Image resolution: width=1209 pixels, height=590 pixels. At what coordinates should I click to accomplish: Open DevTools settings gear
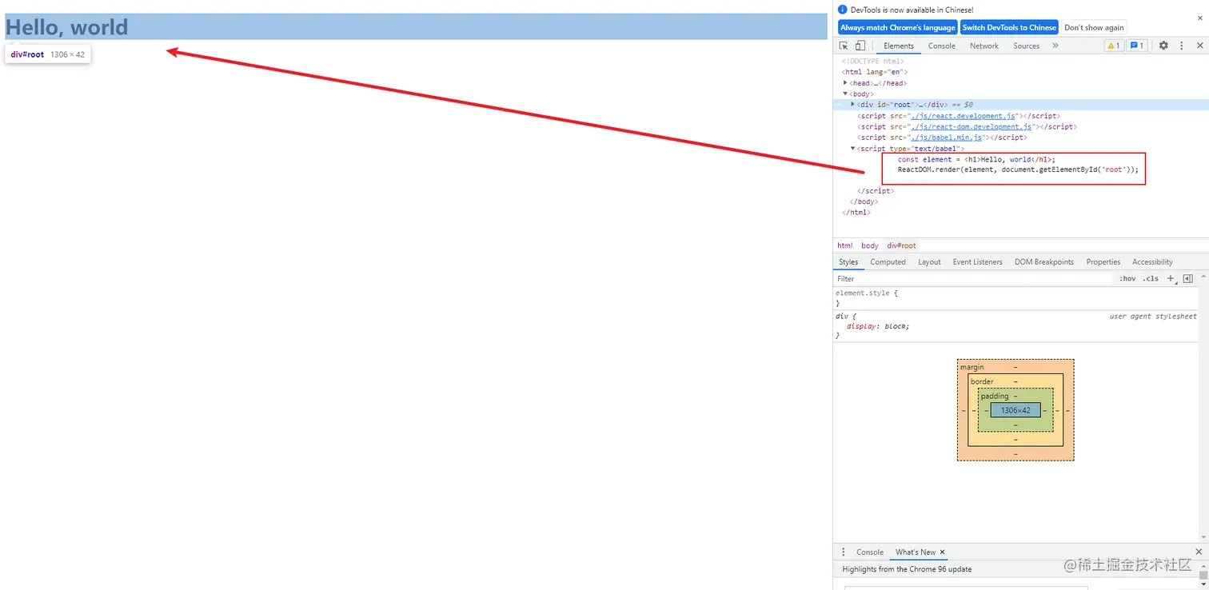[x=1163, y=46]
